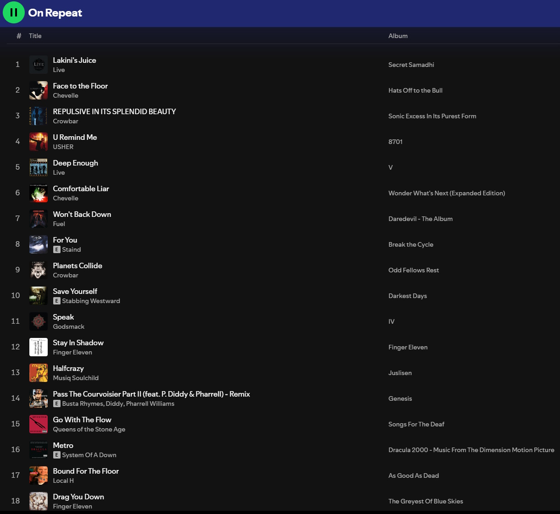Image resolution: width=560 pixels, height=514 pixels.
Task: Click explicit badge beside Stabbing Westward
Action: tap(57, 301)
